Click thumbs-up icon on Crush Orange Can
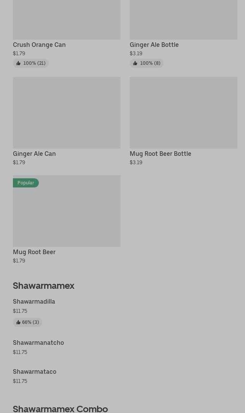 18,63
